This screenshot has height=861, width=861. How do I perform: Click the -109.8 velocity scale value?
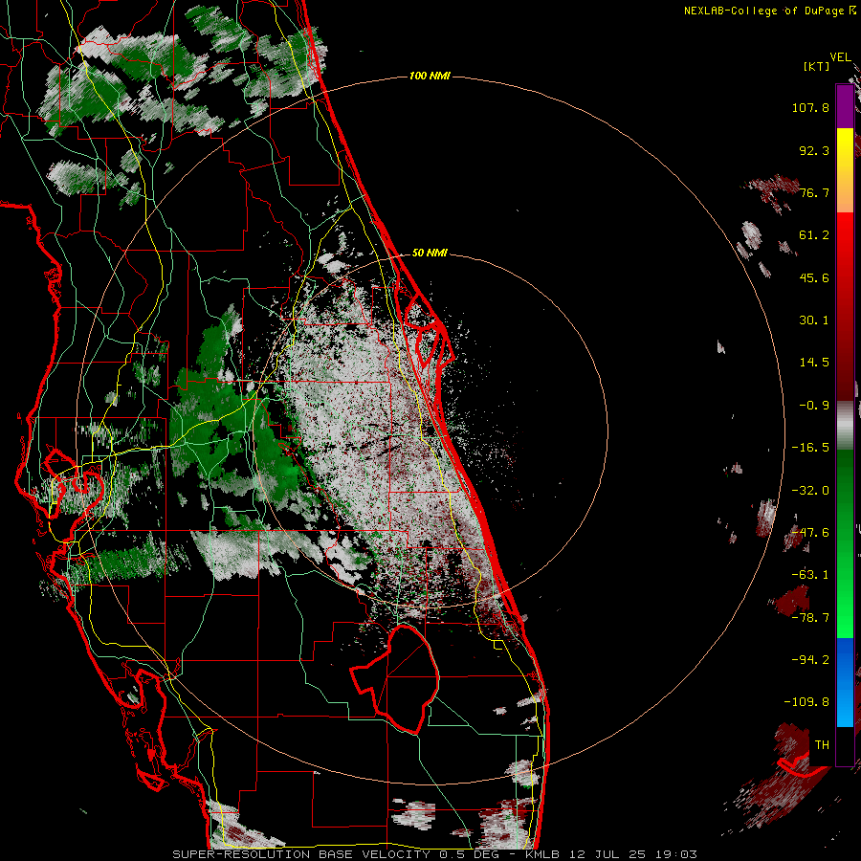point(806,702)
